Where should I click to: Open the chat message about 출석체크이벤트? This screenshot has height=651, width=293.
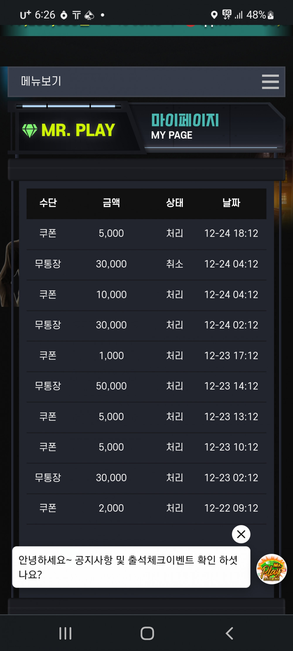click(131, 567)
